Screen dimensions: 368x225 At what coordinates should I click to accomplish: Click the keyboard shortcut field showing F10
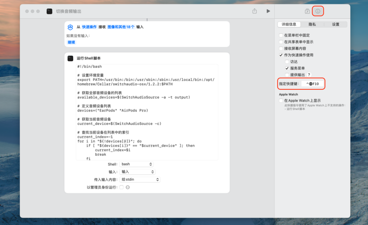pos(312,84)
